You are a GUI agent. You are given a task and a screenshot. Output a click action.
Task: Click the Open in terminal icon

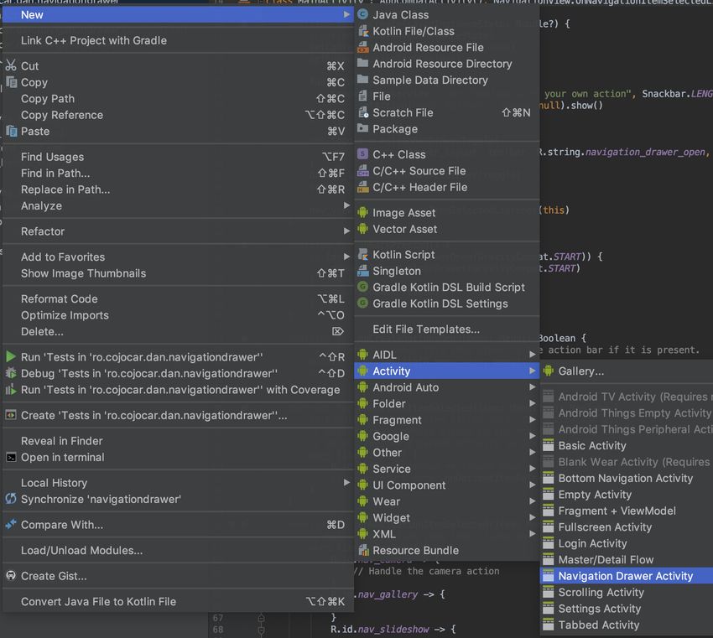11,457
